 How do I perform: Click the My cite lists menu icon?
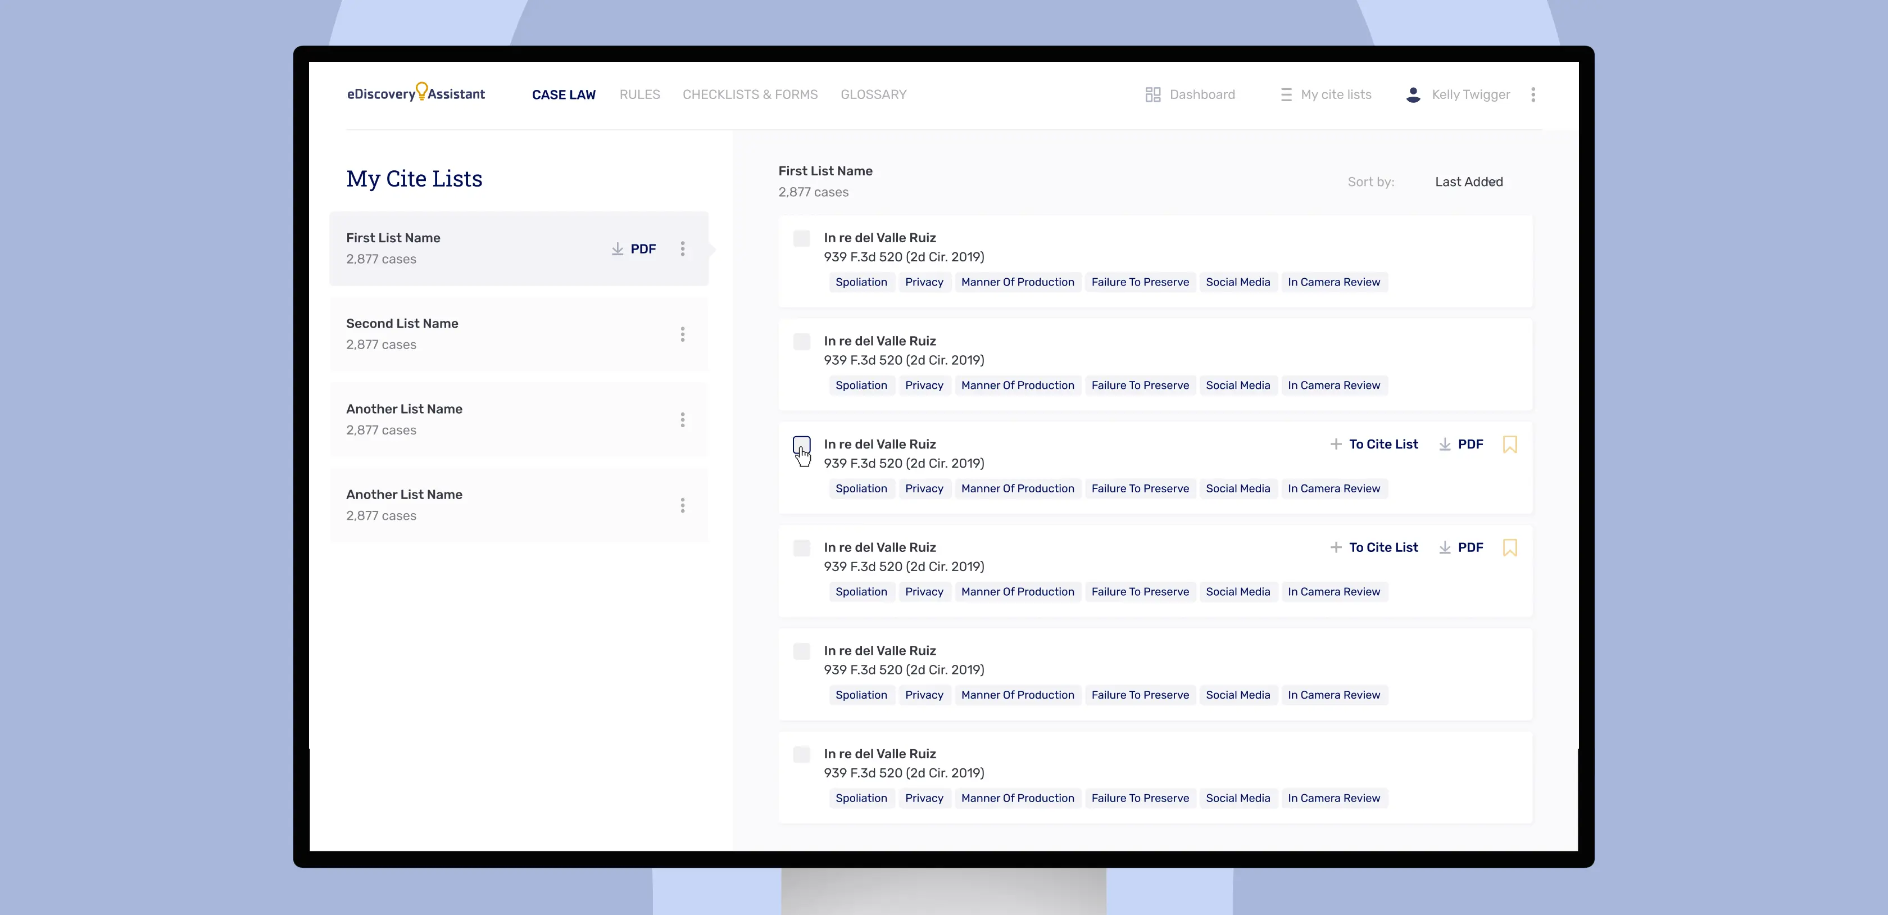click(x=1286, y=94)
